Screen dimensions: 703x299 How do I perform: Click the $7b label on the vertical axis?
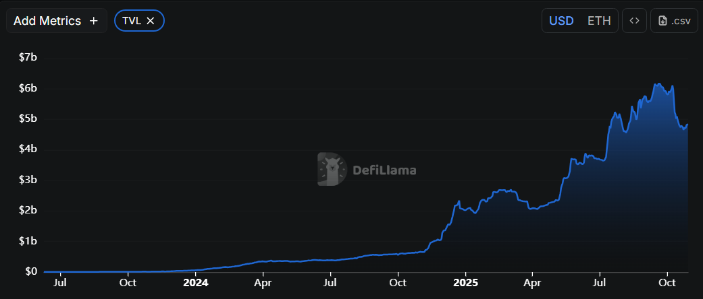(x=28, y=58)
